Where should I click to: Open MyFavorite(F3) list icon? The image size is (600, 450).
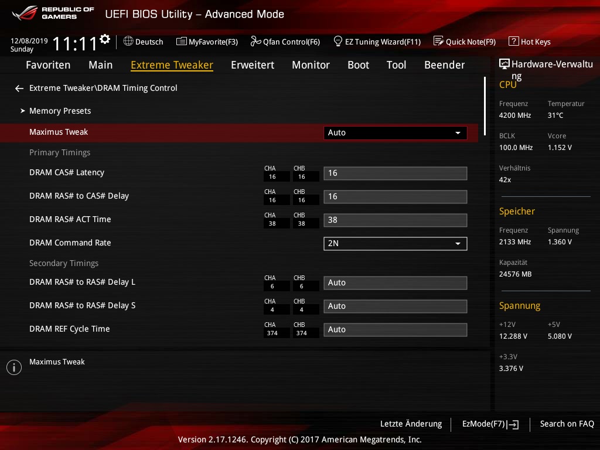coord(182,42)
